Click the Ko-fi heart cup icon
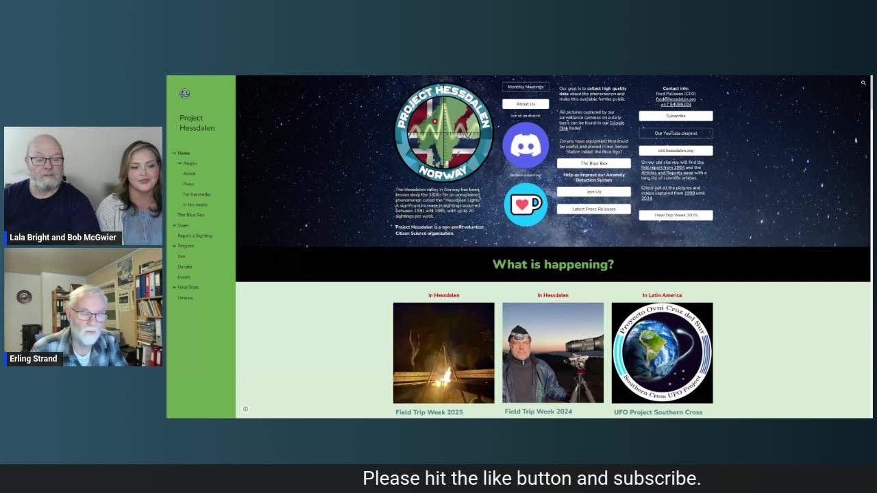This screenshot has width=877, height=493. pos(526,204)
